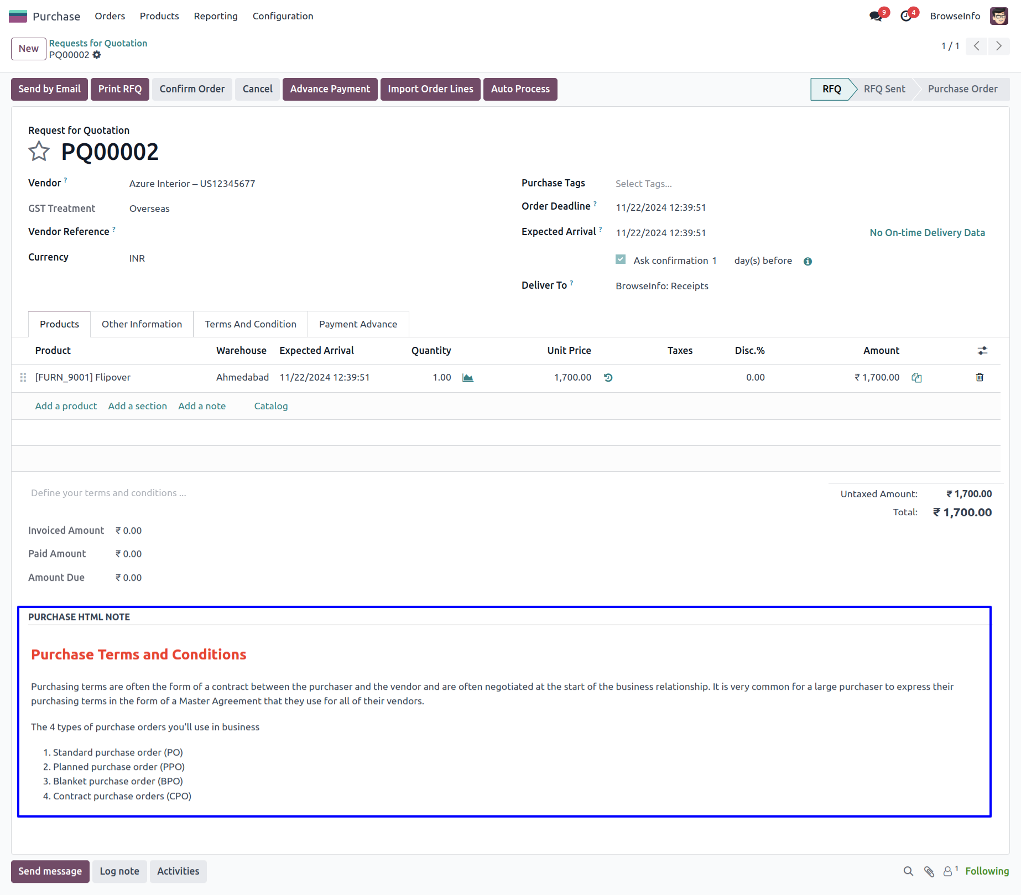Click the Send by Email button

49,89
